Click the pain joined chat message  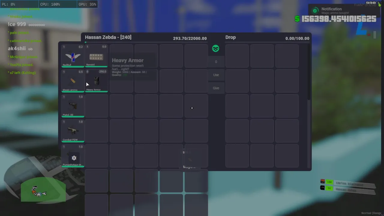(18, 33)
